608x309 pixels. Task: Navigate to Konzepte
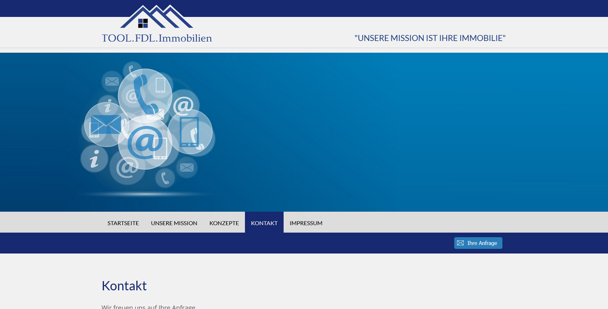tap(224, 223)
